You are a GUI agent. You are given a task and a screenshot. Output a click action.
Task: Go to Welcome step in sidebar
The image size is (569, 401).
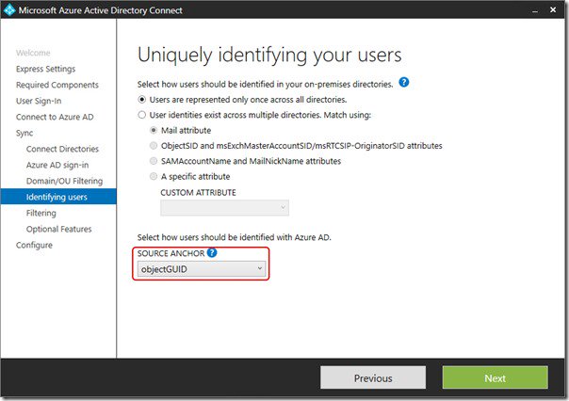pyautogui.click(x=33, y=53)
